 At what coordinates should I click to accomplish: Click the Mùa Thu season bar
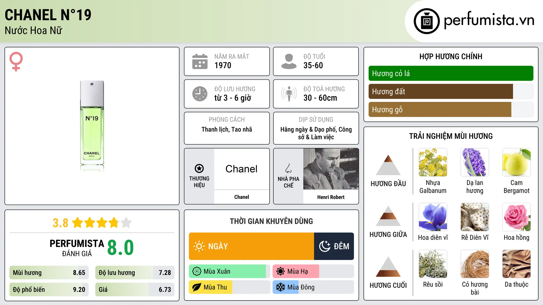pyautogui.click(x=230, y=287)
